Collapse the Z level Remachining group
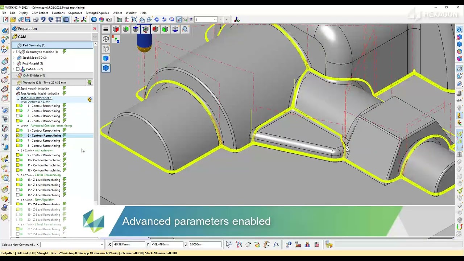Viewport: 464px width, 261px height. coord(18,175)
